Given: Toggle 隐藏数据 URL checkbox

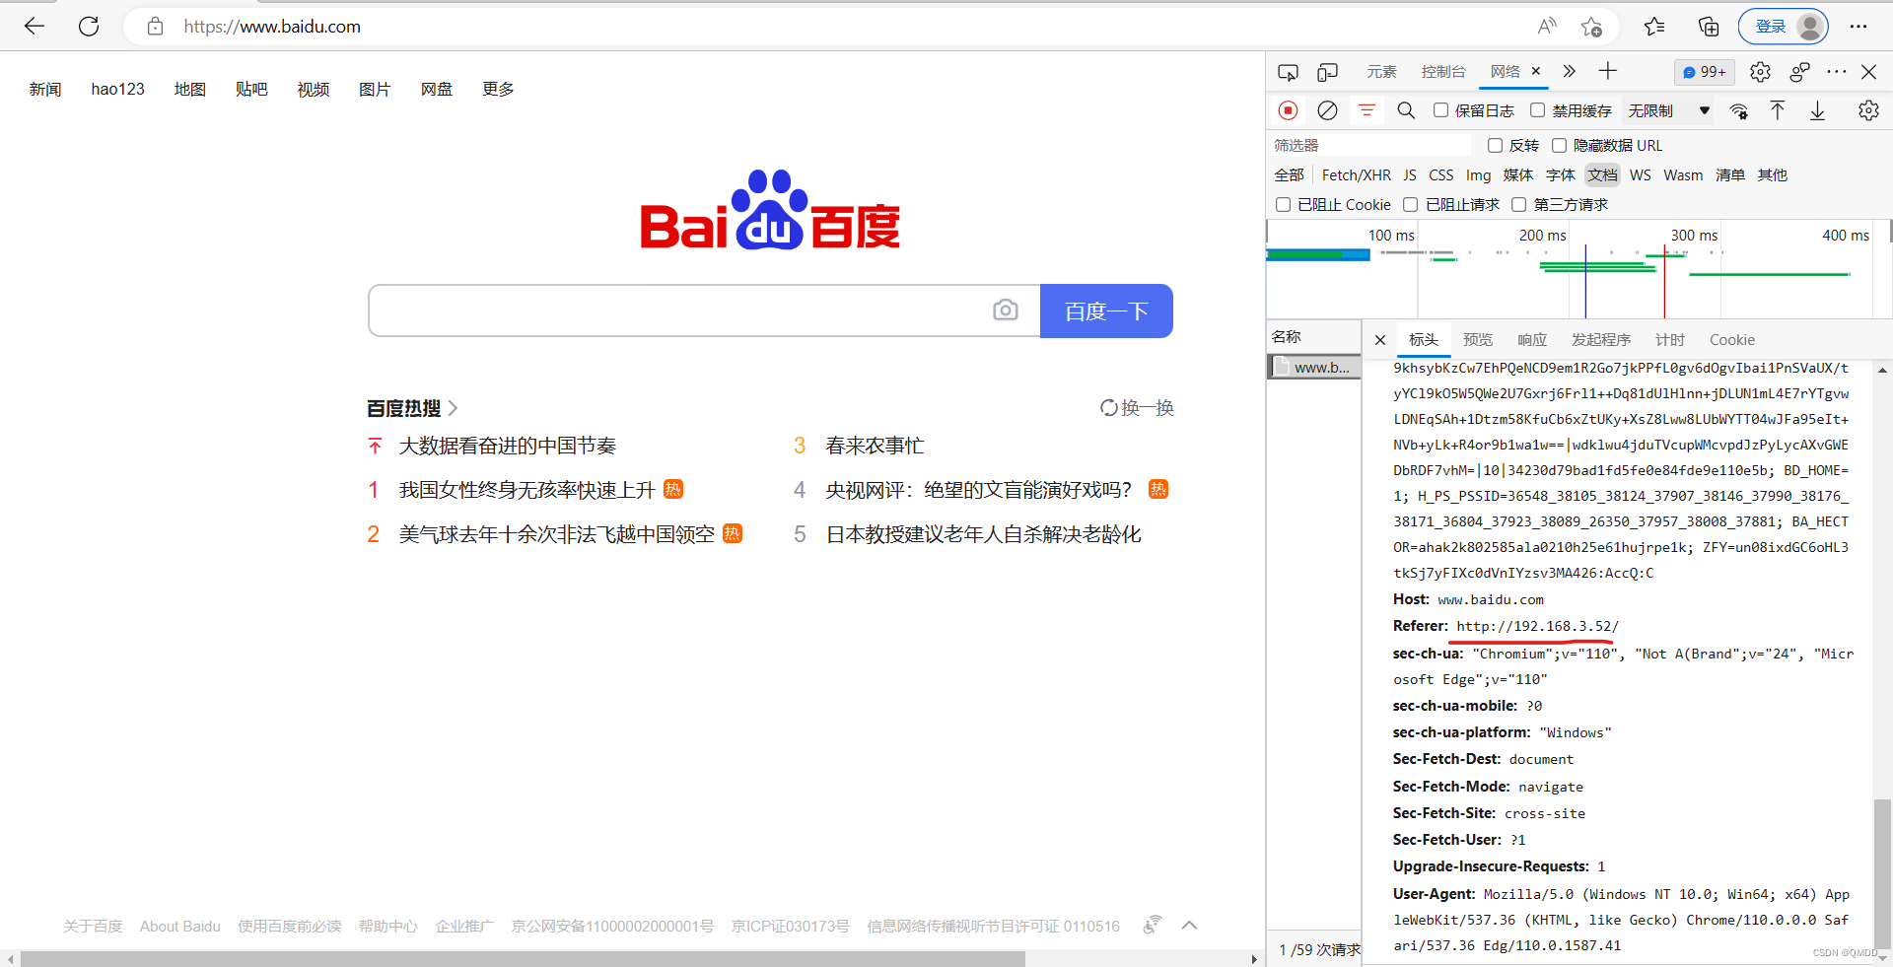Looking at the screenshot, I should (x=1559, y=145).
